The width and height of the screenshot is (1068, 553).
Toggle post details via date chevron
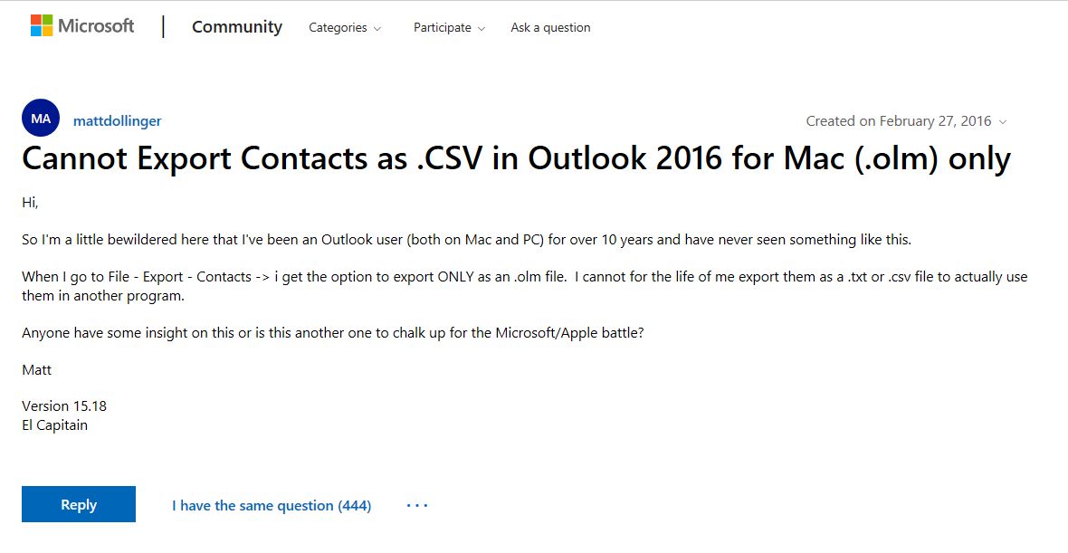[x=1003, y=121]
